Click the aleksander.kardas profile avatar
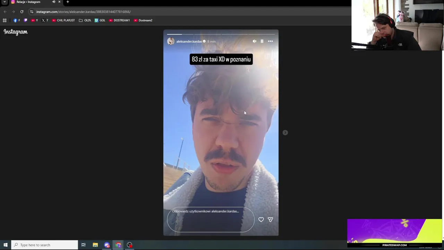 coord(171,41)
